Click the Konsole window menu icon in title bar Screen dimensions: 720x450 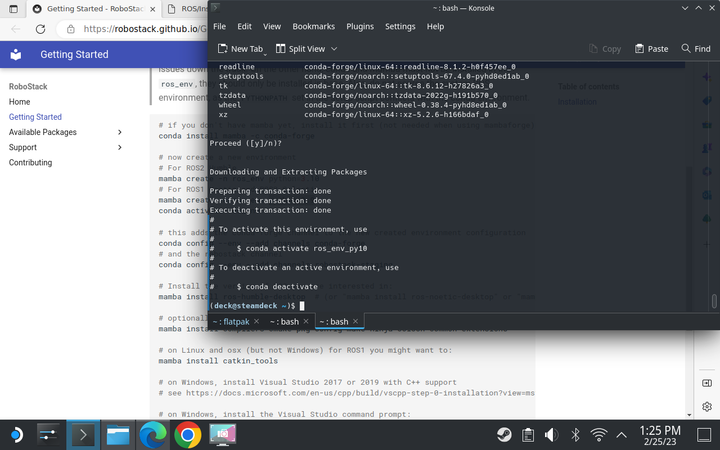(215, 8)
